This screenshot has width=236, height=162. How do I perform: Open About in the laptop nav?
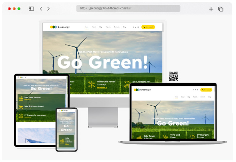tap(183, 97)
